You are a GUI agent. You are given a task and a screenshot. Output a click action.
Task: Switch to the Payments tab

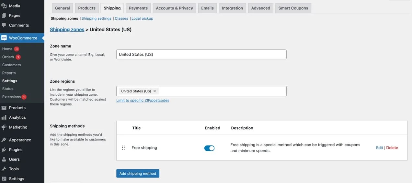tap(138, 8)
